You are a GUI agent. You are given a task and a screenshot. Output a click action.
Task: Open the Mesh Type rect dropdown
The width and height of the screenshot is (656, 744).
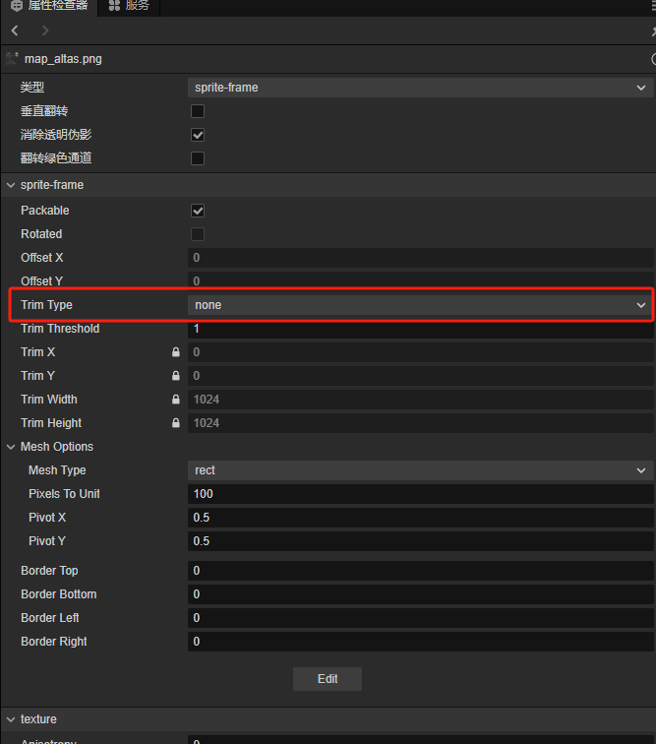[421, 470]
